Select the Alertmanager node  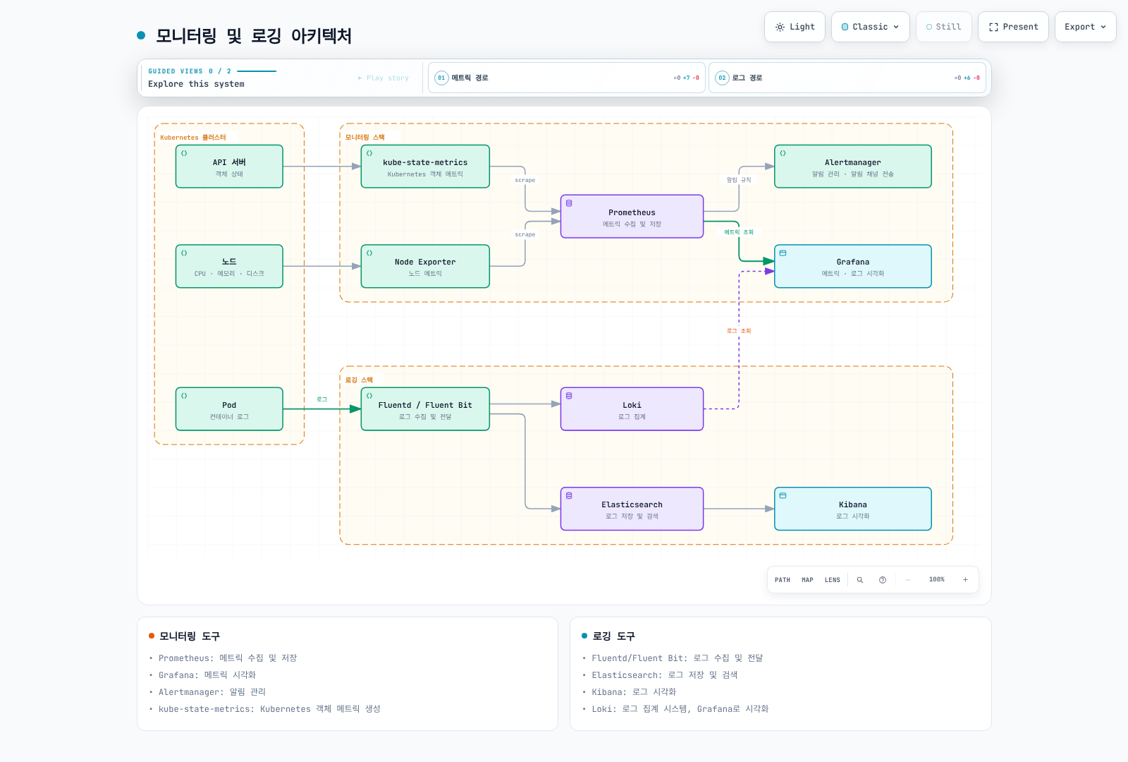click(853, 167)
